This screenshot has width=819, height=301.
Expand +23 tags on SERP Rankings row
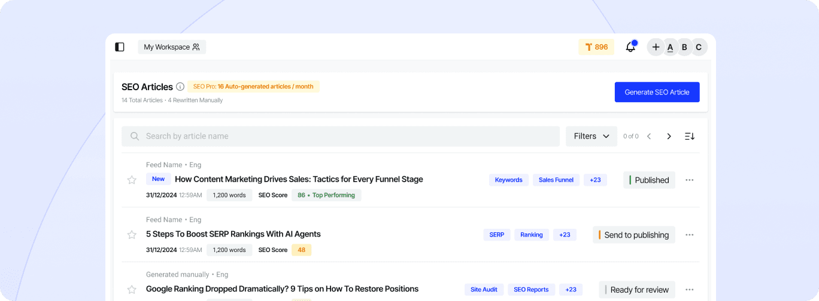point(565,235)
